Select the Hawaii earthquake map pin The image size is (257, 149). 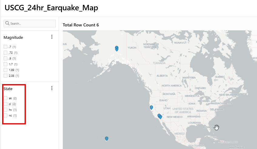tap(107, 139)
